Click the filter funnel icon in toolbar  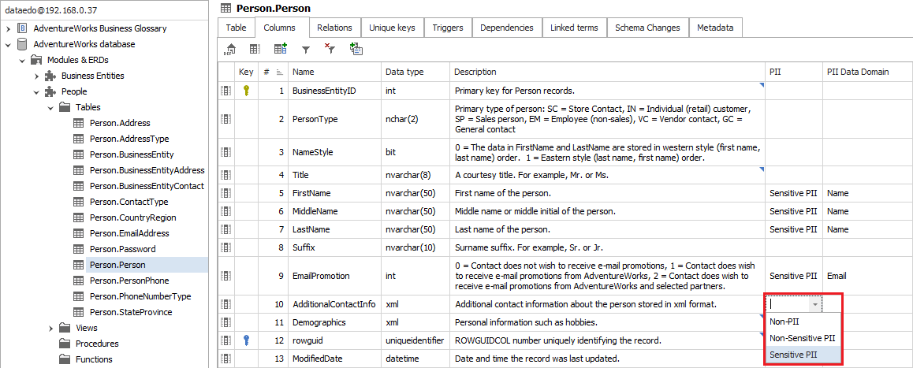coord(306,49)
